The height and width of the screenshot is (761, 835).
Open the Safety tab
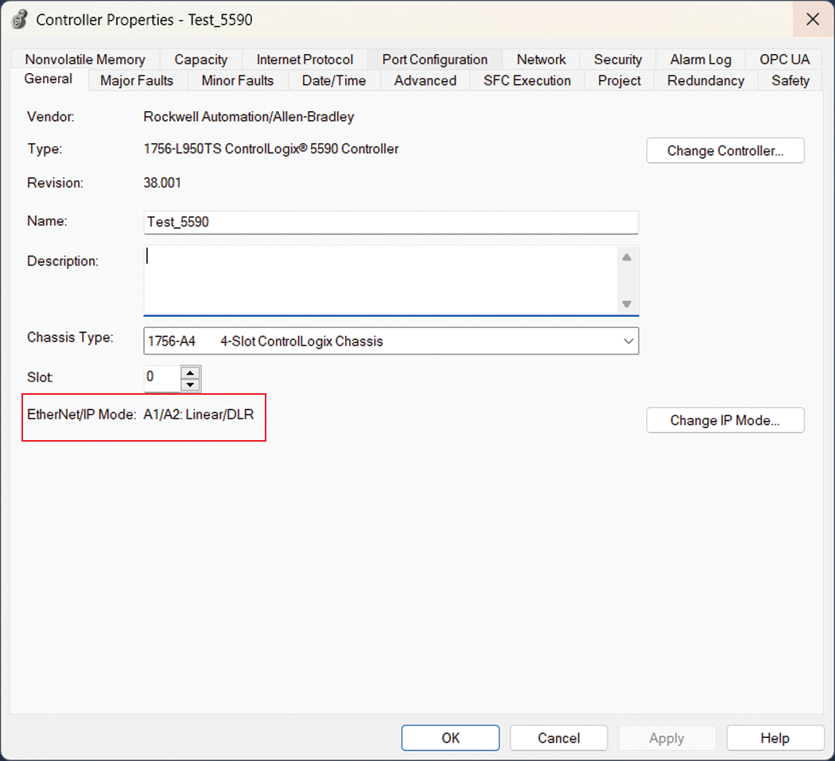click(x=790, y=80)
